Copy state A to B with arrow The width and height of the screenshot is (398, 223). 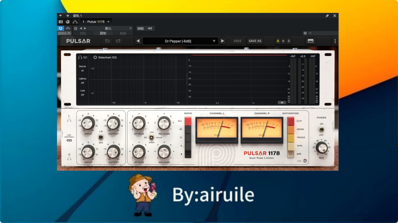click(283, 41)
